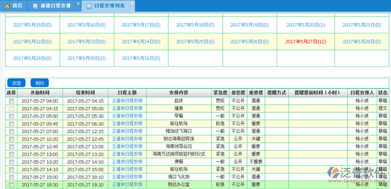Check the box for the 到达办公室 row

[x=11, y=185]
